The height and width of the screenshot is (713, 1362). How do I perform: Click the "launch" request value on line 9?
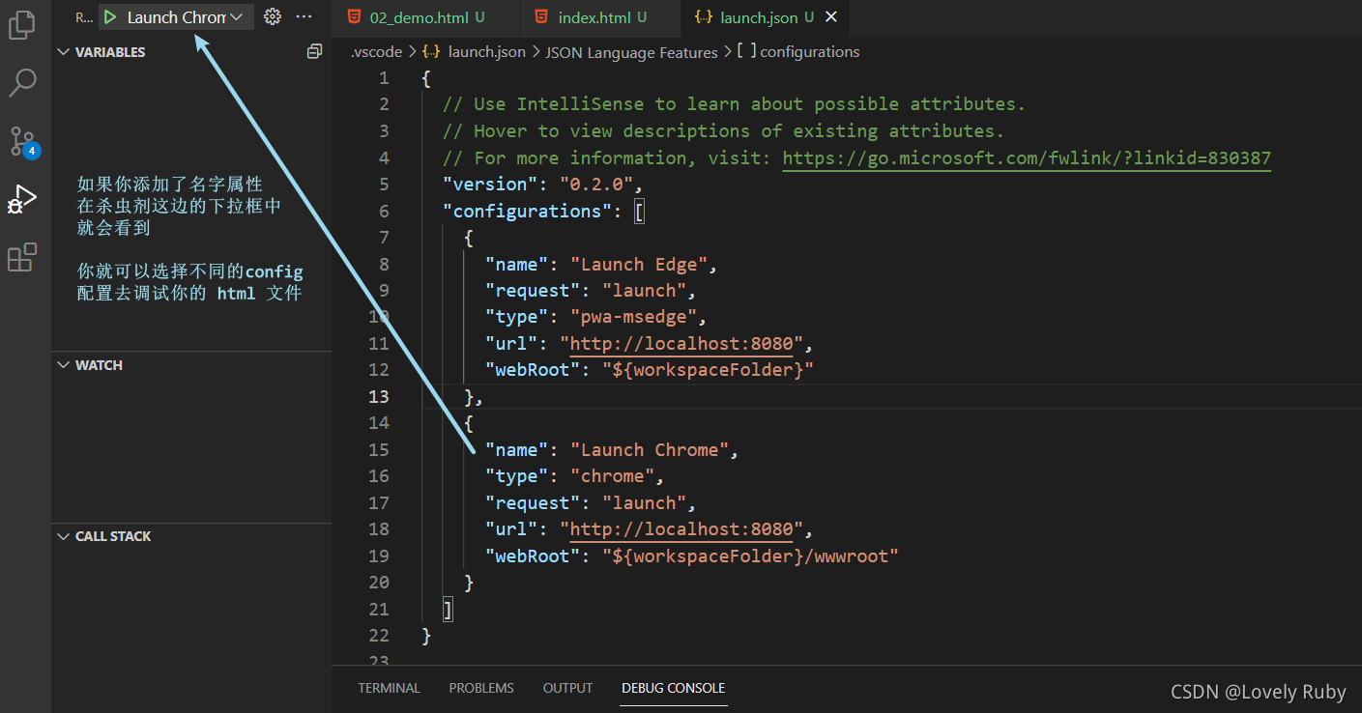click(x=644, y=290)
